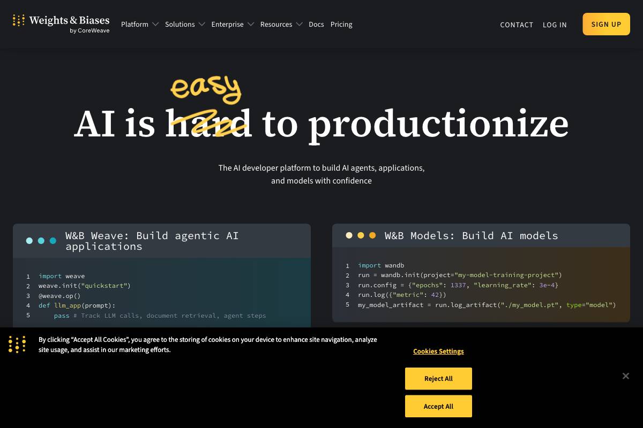Screen dimensions: 643x428
Task: Click the handwritten 'easy' headline graphic
Action: pyautogui.click(x=206, y=89)
